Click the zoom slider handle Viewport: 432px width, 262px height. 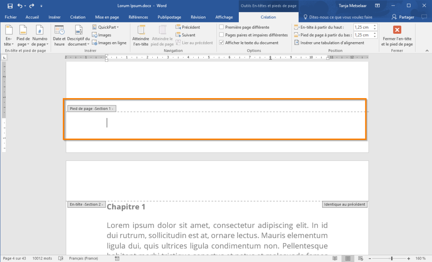[x=391, y=259]
